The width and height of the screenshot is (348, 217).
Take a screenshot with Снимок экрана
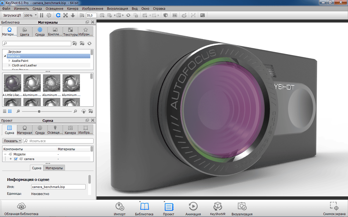tap(334, 209)
